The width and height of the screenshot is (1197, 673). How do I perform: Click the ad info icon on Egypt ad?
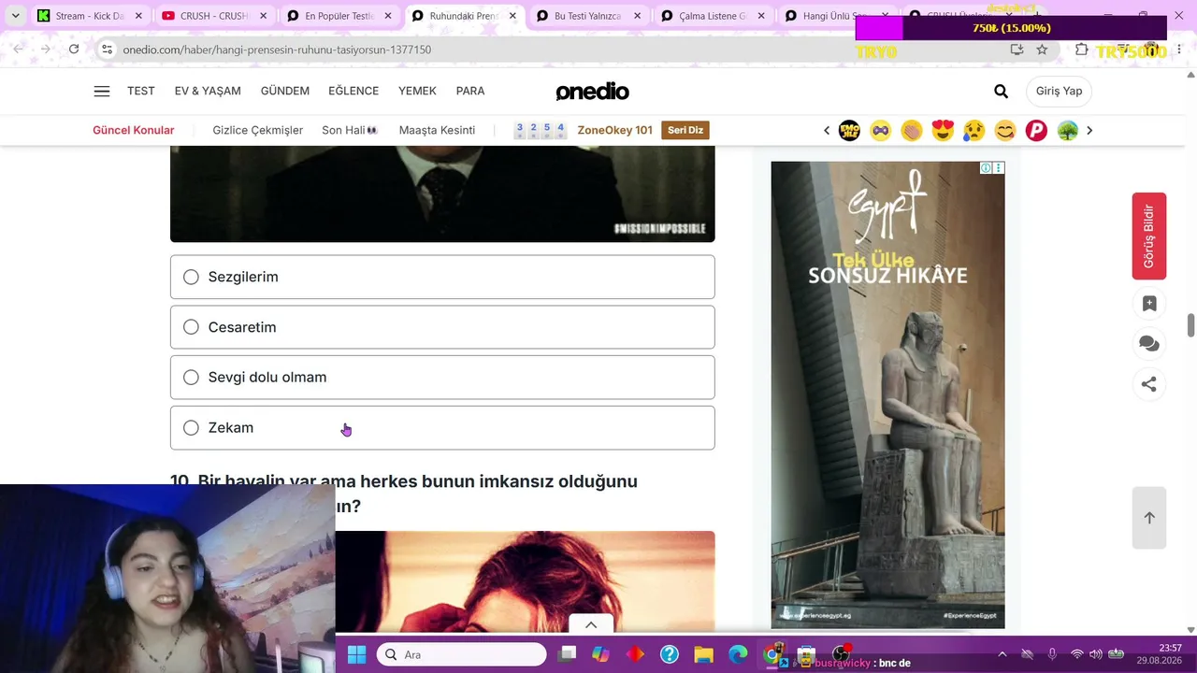tap(986, 168)
